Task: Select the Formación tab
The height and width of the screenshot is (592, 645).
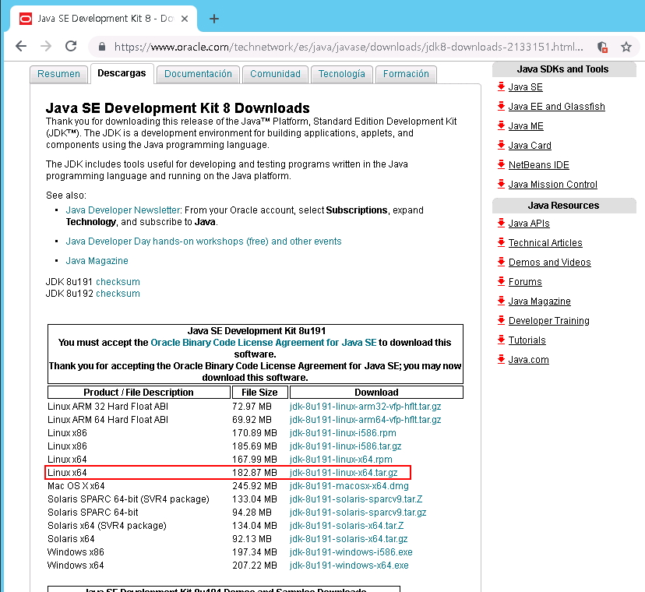Action: click(406, 74)
